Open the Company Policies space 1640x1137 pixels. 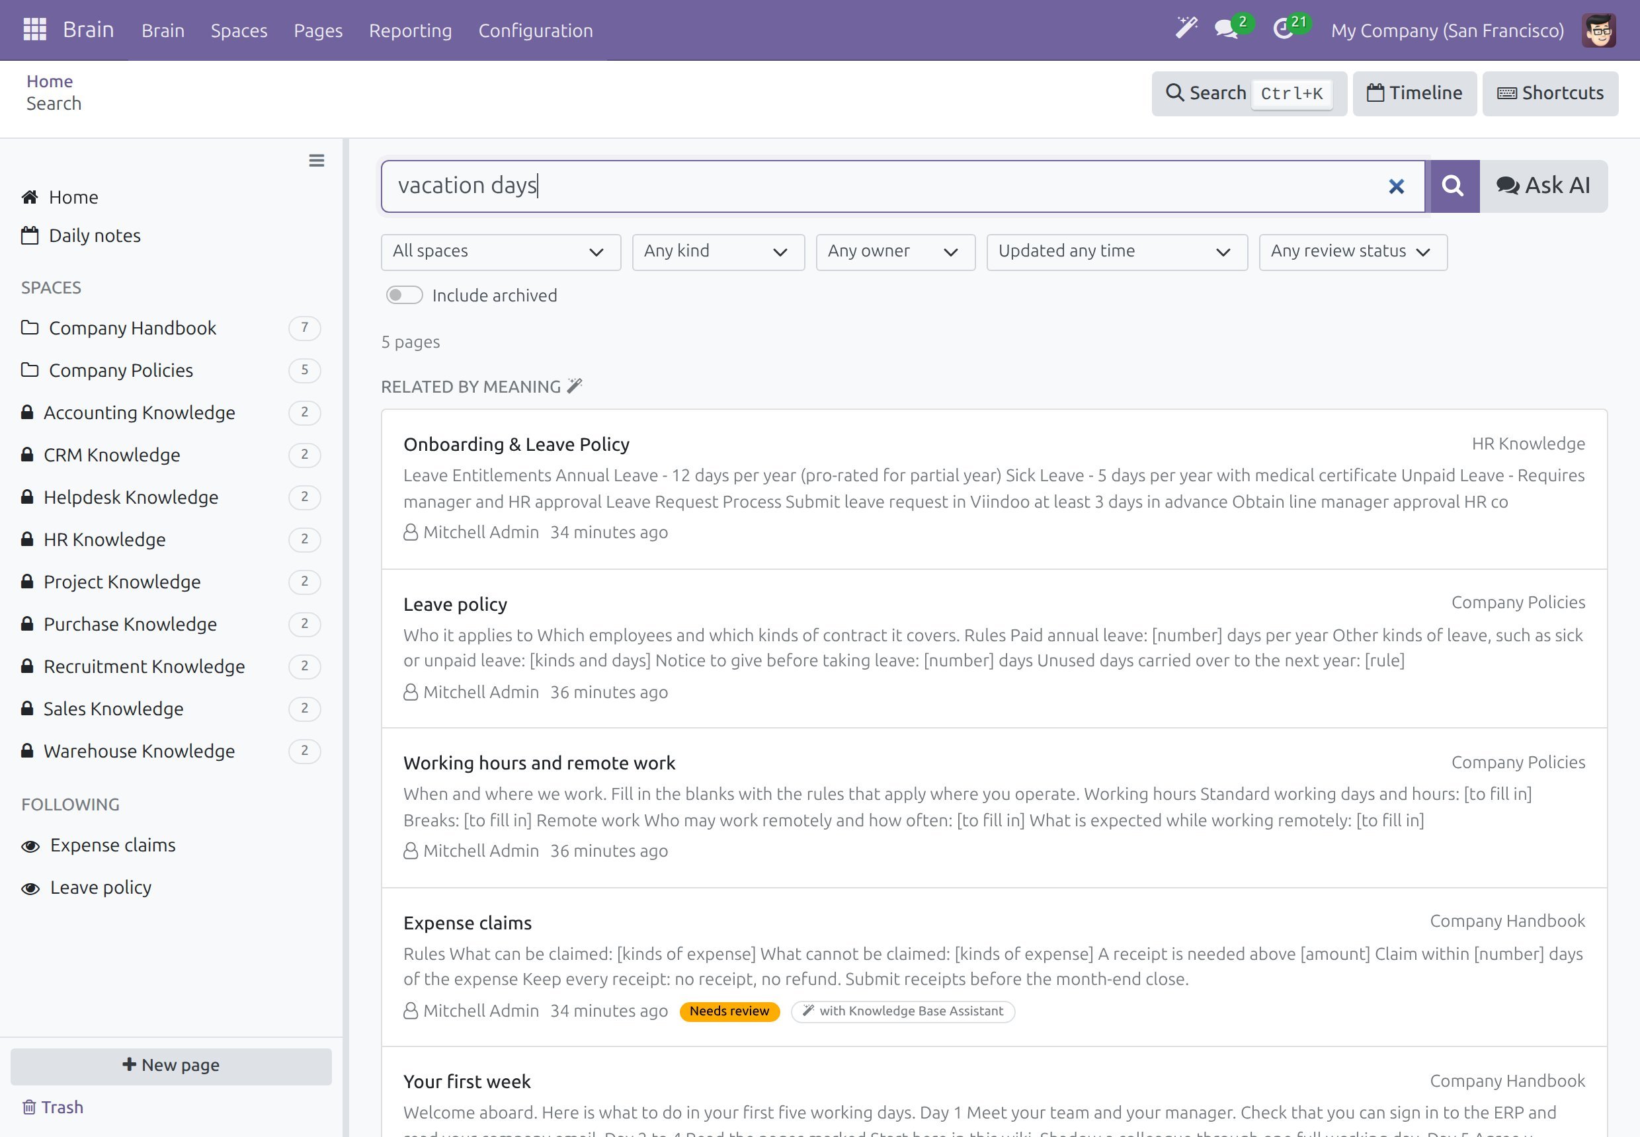pos(171,370)
